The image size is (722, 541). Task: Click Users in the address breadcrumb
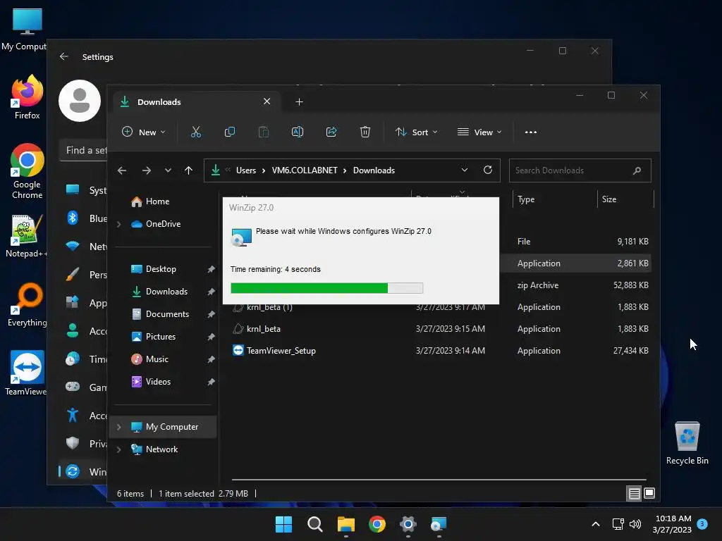coord(246,170)
